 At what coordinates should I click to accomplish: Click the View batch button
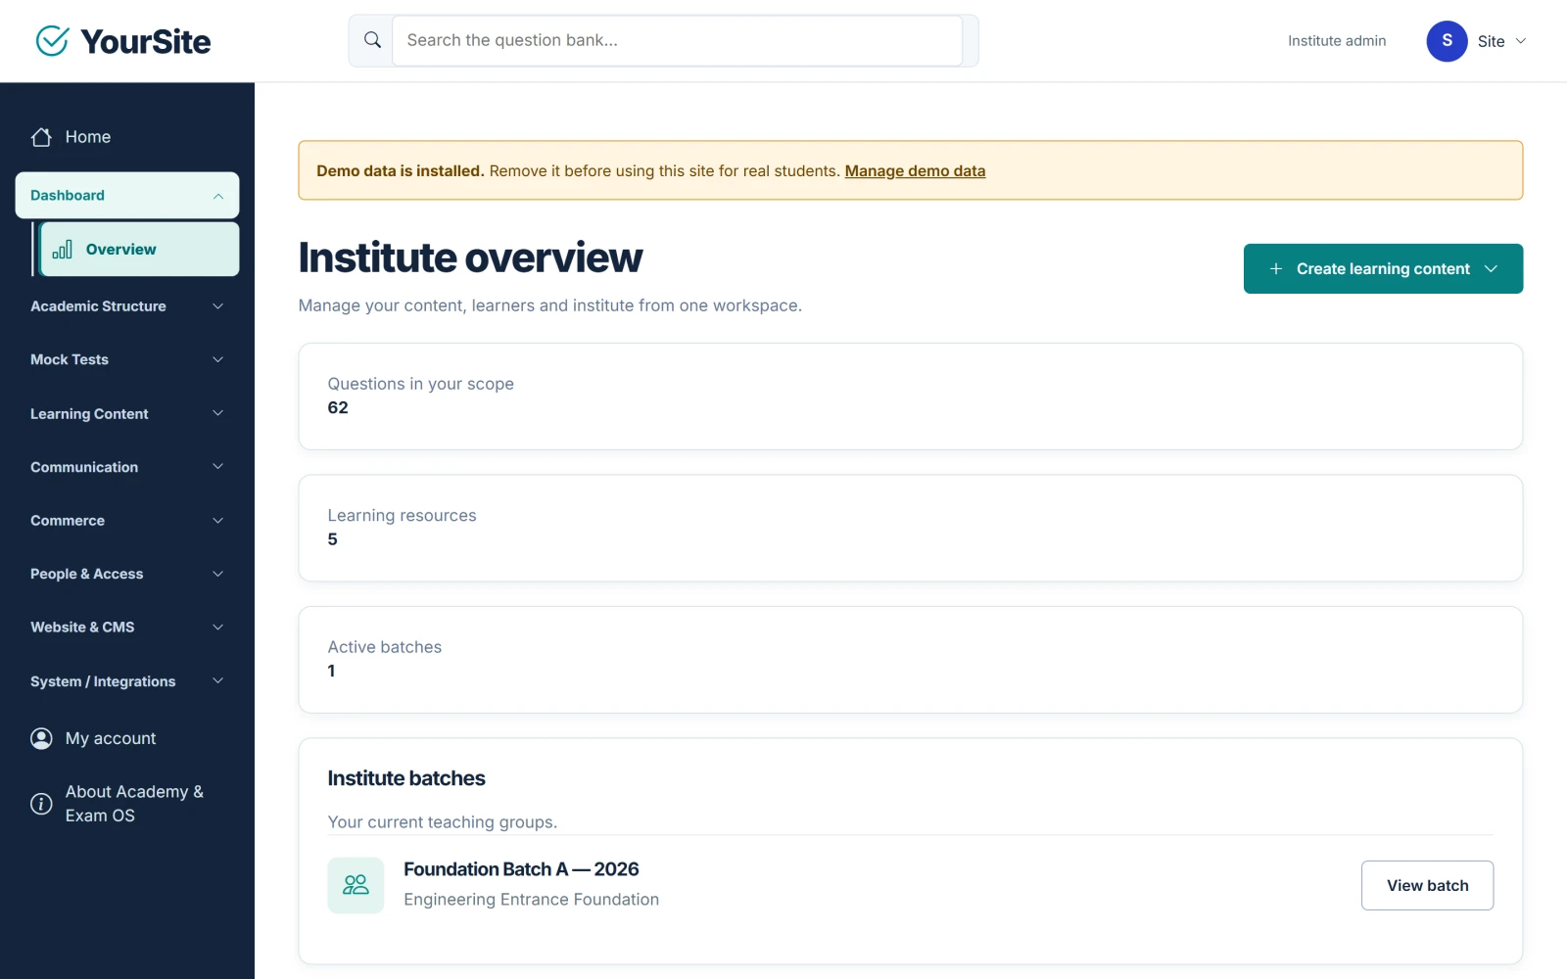point(1427,885)
